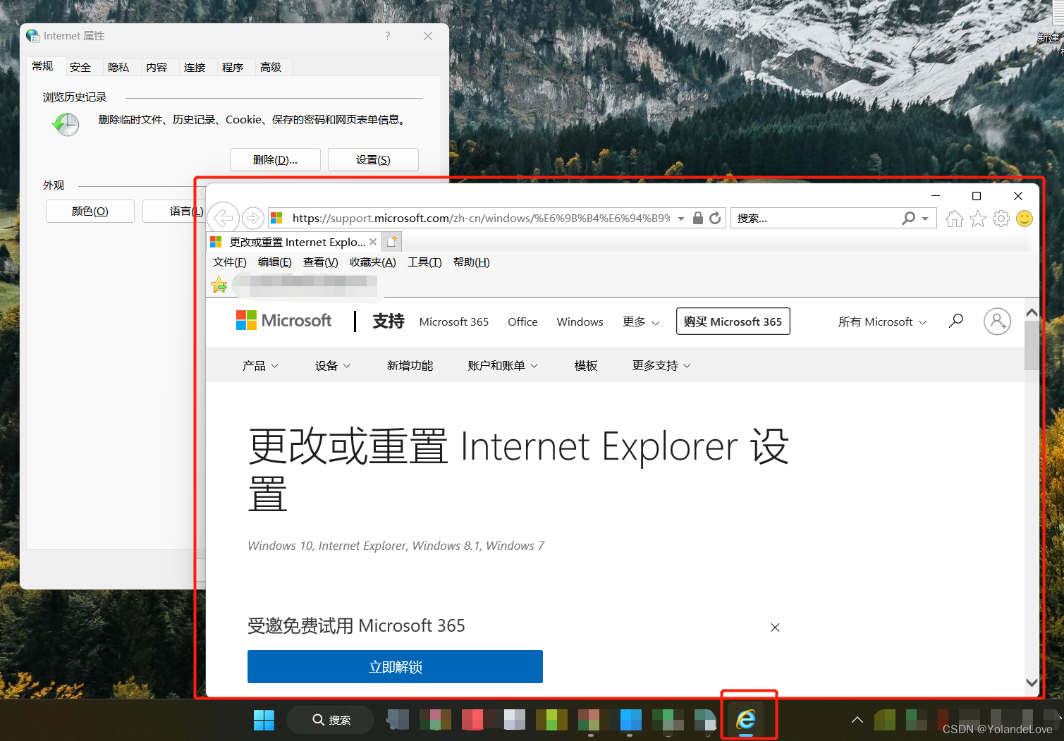Click the page scrollbar up arrow
Image resolution: width=1064 pixels, height=741 pixels.
[1032, 312]
